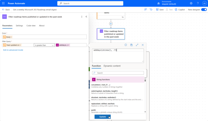Select the guid function
Screen dimensions: 208x121
click(x=117, y=111)
